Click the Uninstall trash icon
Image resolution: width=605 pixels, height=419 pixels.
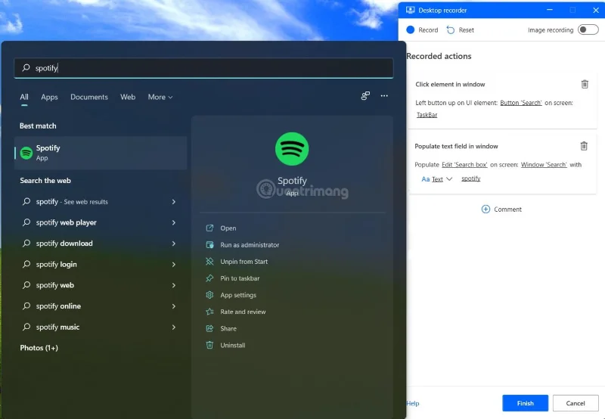coord(209,345)
